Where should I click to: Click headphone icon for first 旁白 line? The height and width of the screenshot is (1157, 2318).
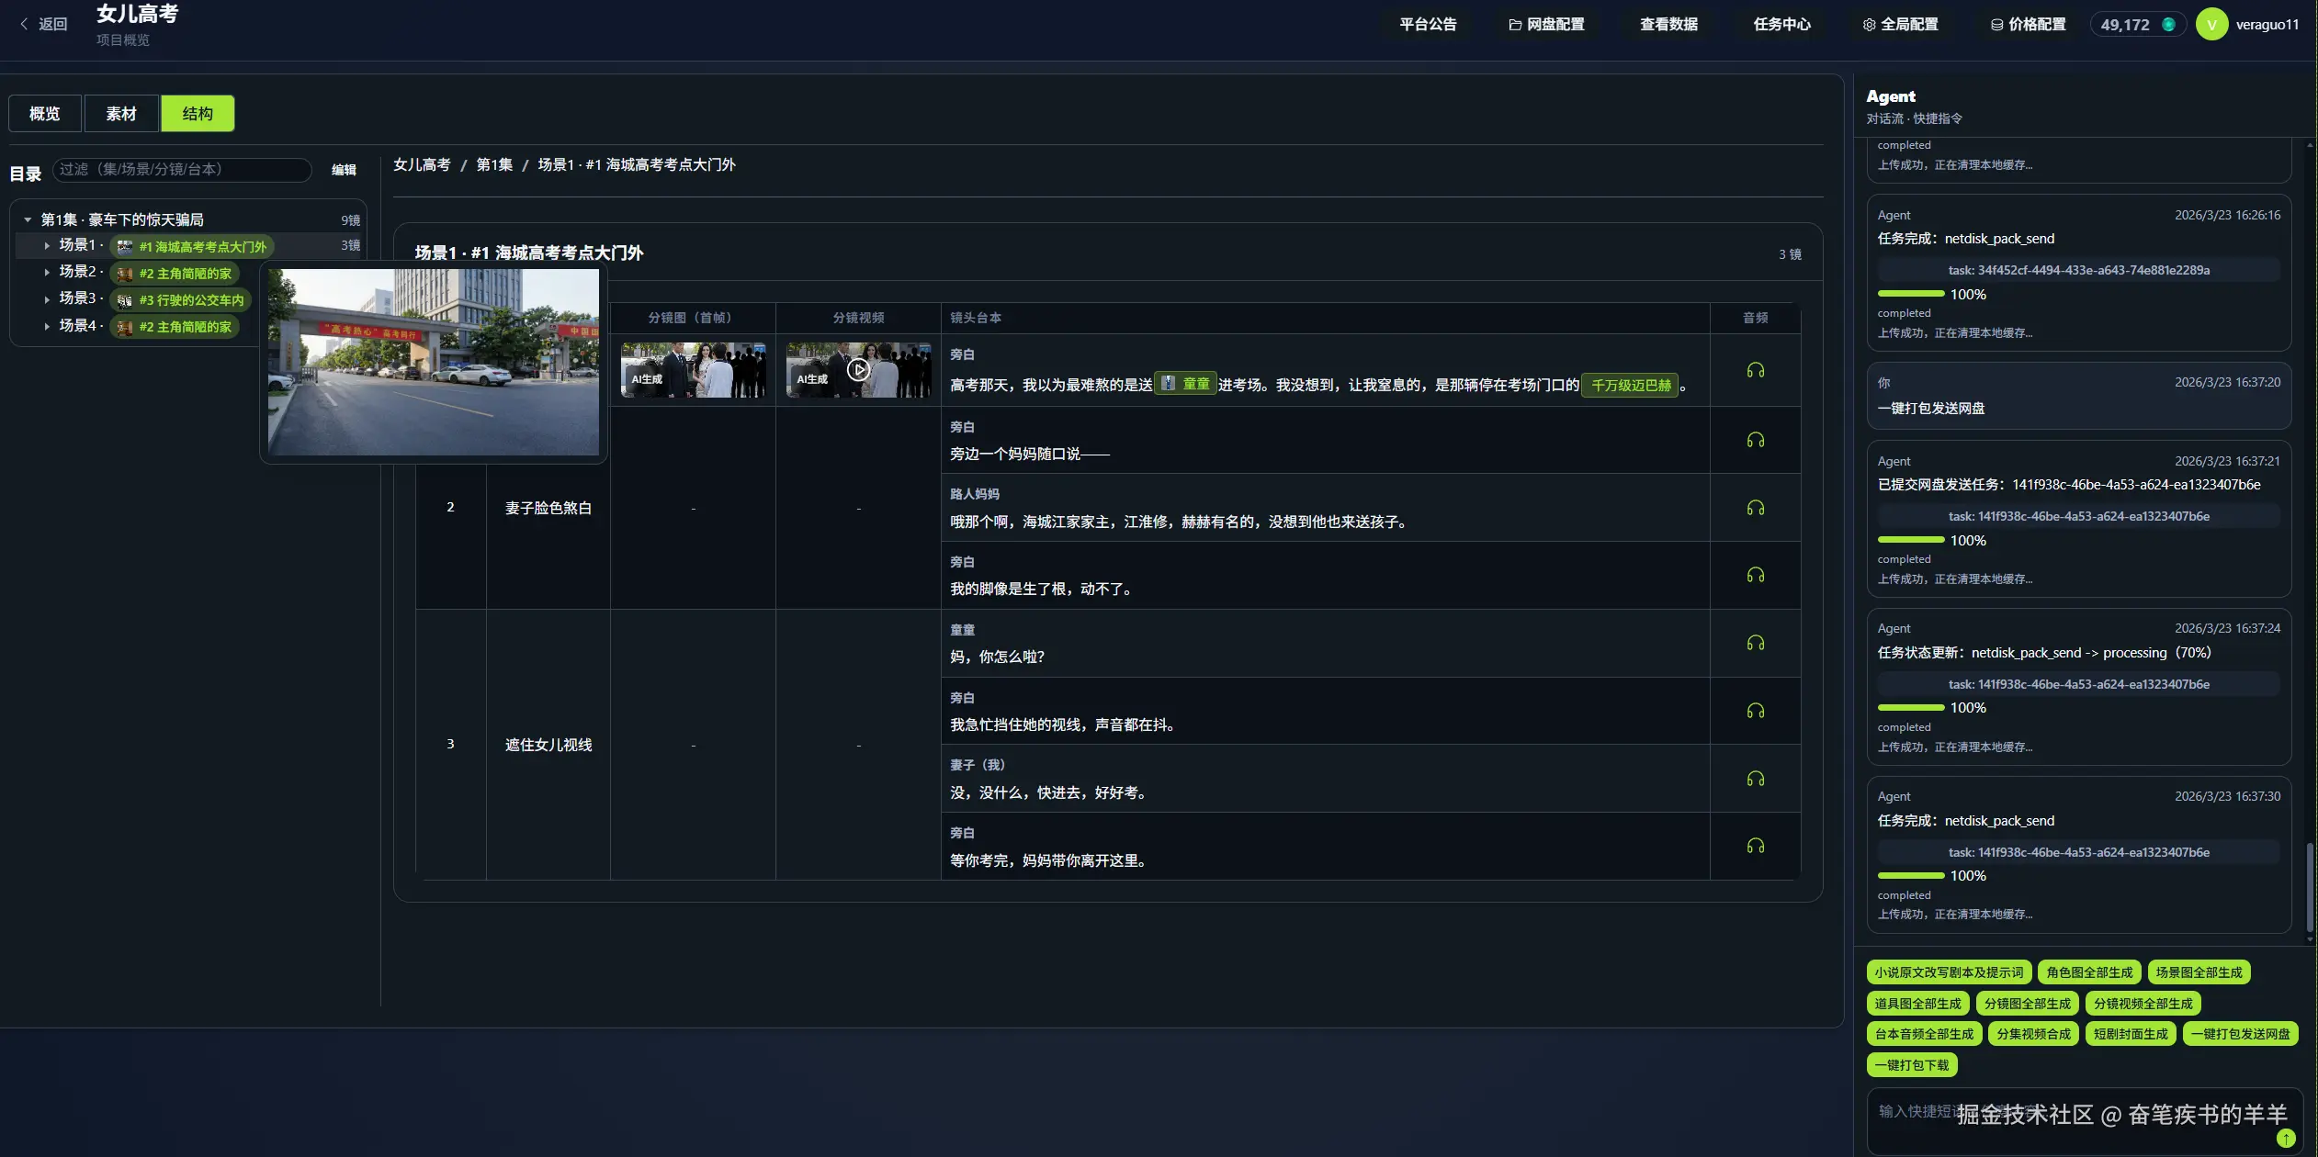(1755, 370)
